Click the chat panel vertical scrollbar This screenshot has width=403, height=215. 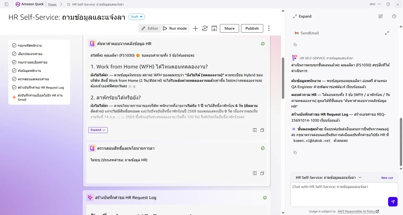point(401,142)
